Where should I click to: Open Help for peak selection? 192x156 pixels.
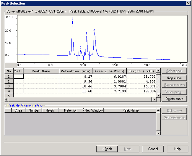click(178, 149)
